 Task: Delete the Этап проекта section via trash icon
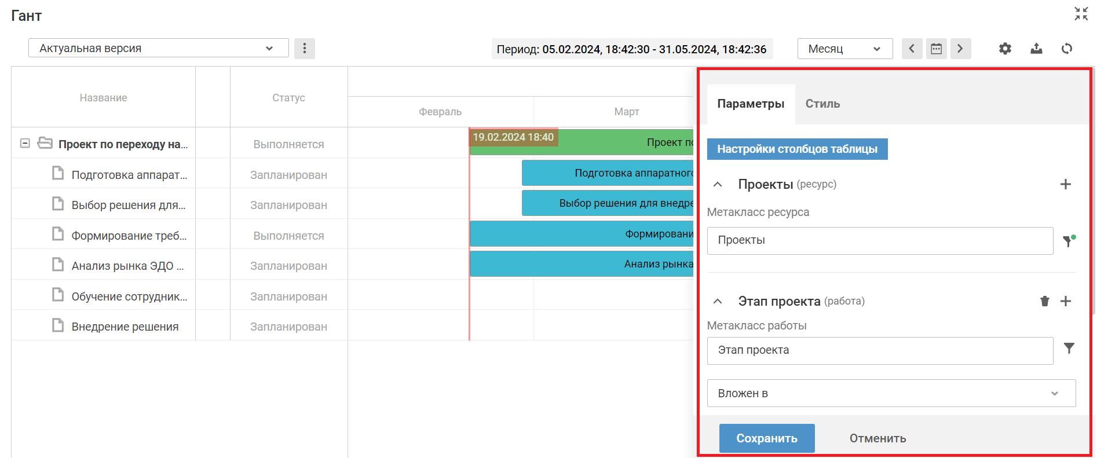tap(1045, 301)
